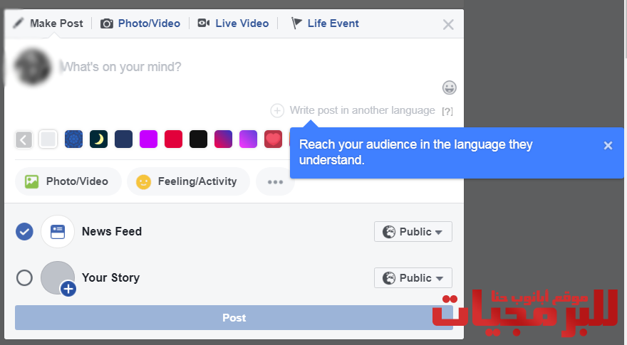This screenshot has width=627, height=345.
Task: Pick the red heart background
Action: [x=274, y=139]
